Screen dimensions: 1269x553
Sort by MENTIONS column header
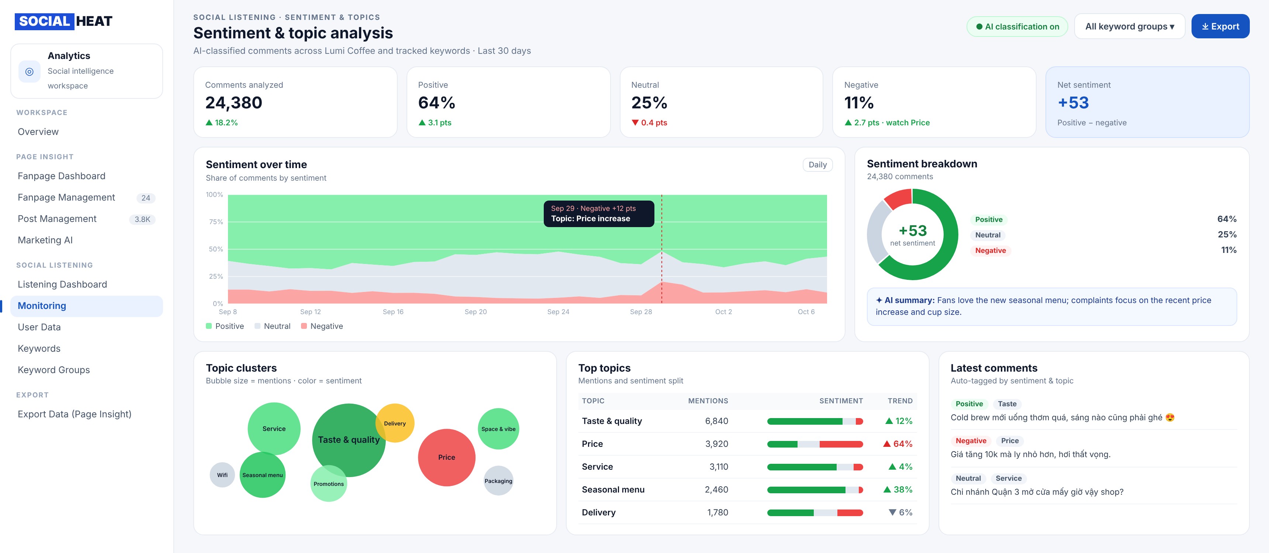(708, 401)
